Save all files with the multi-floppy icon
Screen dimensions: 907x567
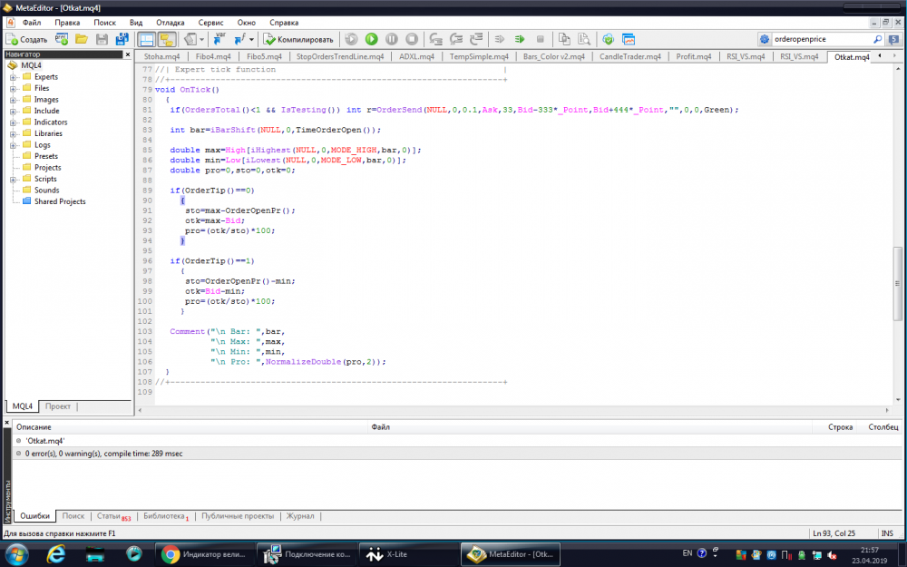click(122, 39)
